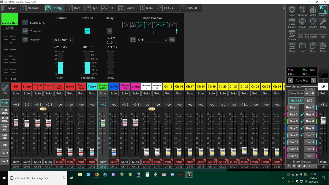
Task: Click the Resize arrows icon
Action: pyautogui.click(x=323, y=10)
